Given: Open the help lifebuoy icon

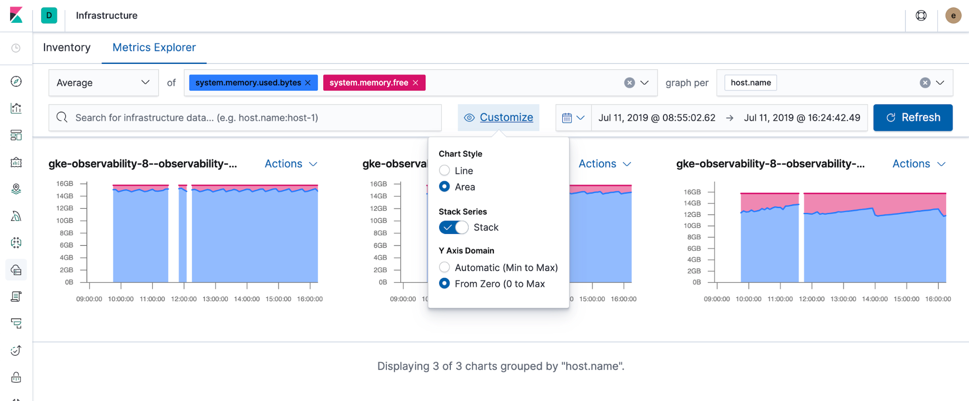Looking at the screenshot, I should coord(921,15).
